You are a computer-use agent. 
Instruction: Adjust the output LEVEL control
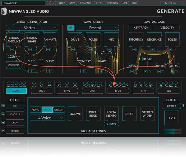[171, 118]
